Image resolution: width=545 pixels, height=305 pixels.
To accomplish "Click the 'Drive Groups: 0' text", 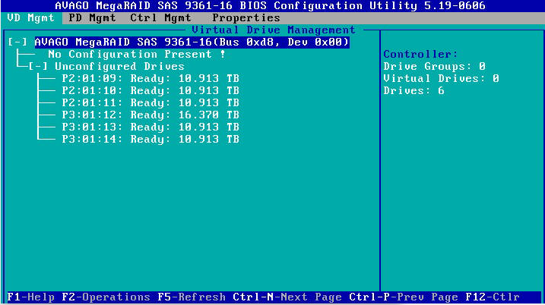I will click(435, 67).
